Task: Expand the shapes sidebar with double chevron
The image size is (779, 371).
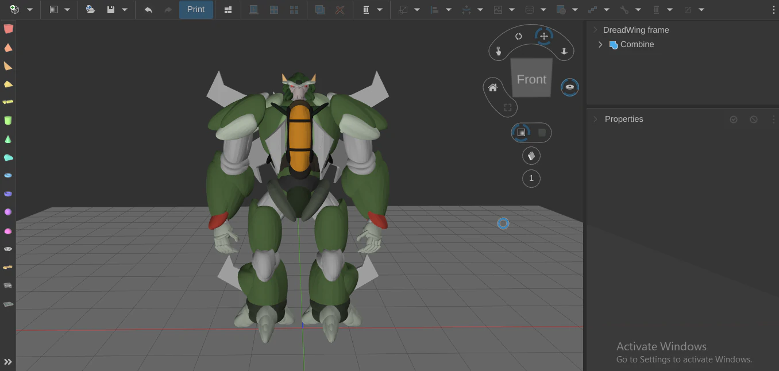Action: click(x=8, y=362)
